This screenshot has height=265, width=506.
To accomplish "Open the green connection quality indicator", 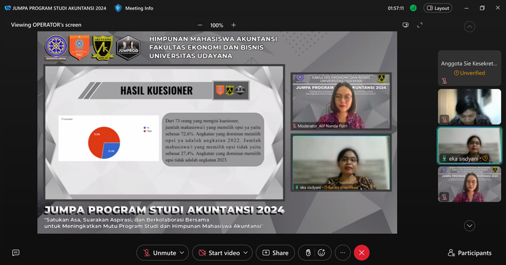I will [413, 8].
